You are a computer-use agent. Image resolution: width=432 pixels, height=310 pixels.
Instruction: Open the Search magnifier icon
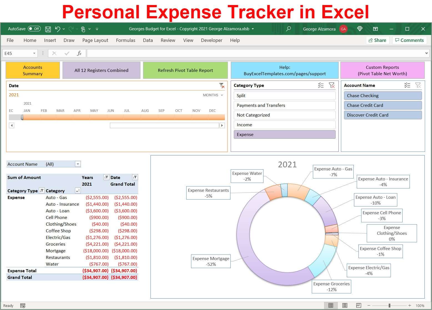[288, 29]
